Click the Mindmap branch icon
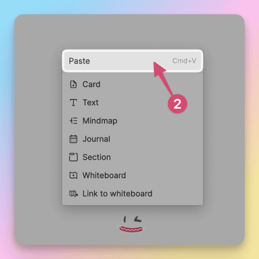This screenshot has height=259, width=259. click(x=73, y=120)
